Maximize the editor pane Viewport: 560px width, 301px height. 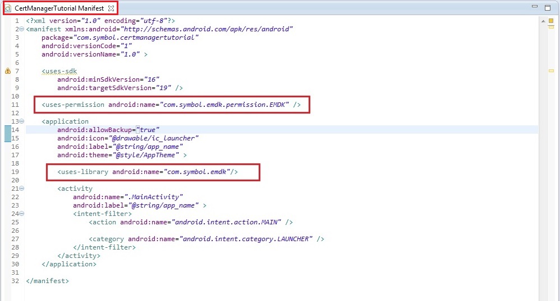click(548, 8)
